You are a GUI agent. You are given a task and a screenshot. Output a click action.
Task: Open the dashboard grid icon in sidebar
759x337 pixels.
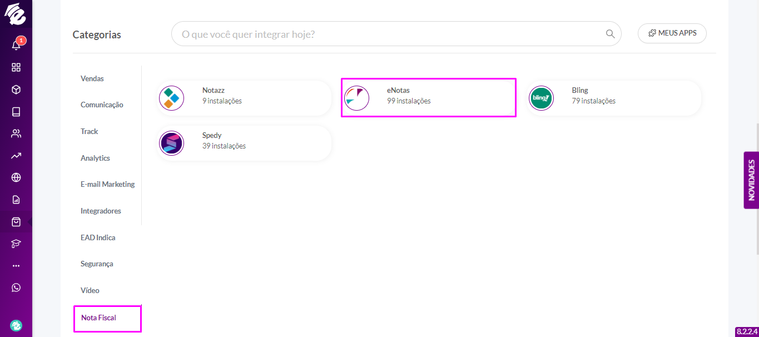16,67
